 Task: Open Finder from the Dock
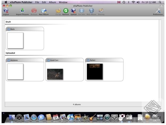click(x=12, y=117)
